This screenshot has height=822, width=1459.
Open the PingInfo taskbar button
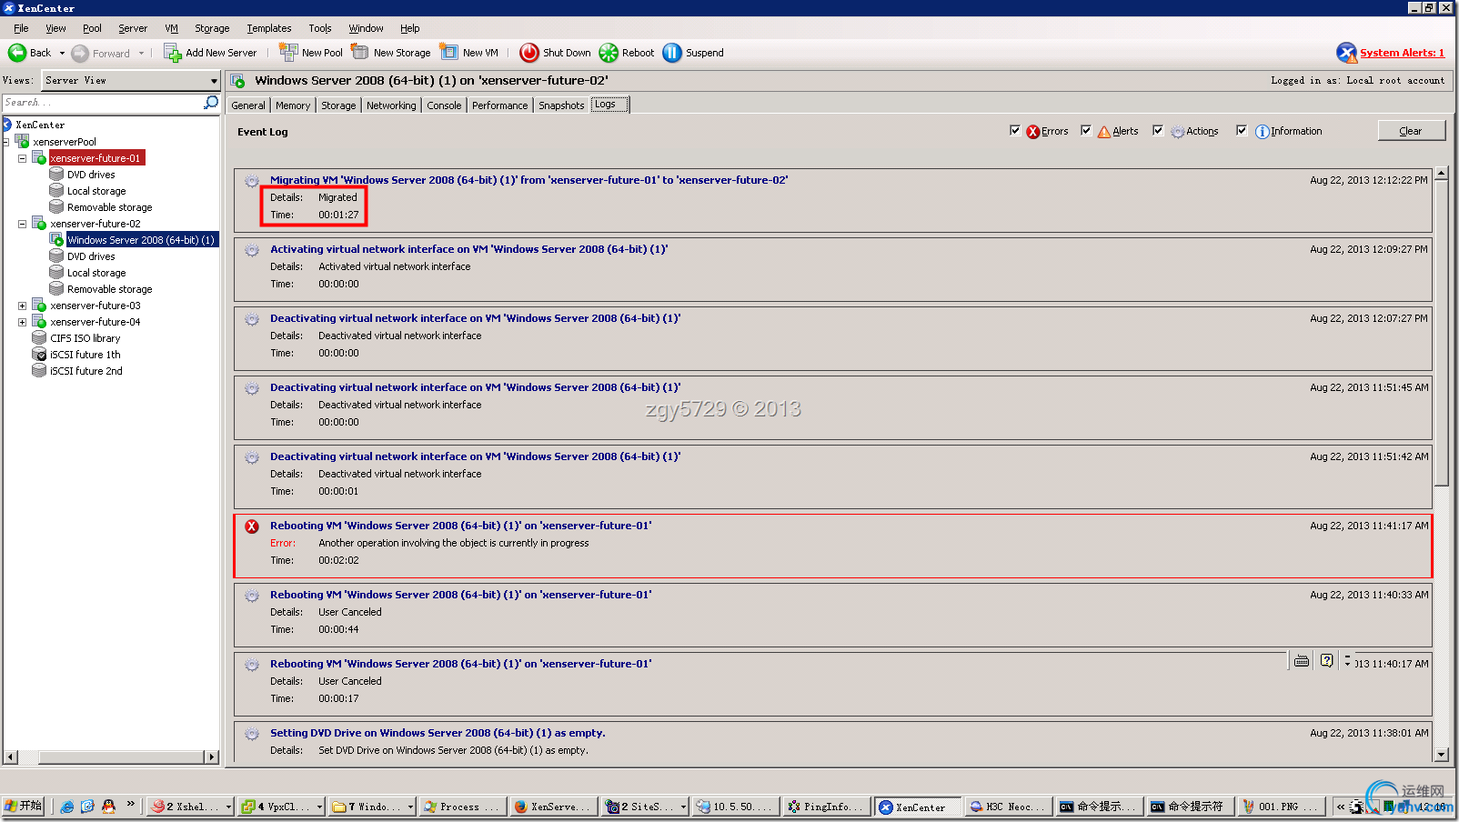826,807
